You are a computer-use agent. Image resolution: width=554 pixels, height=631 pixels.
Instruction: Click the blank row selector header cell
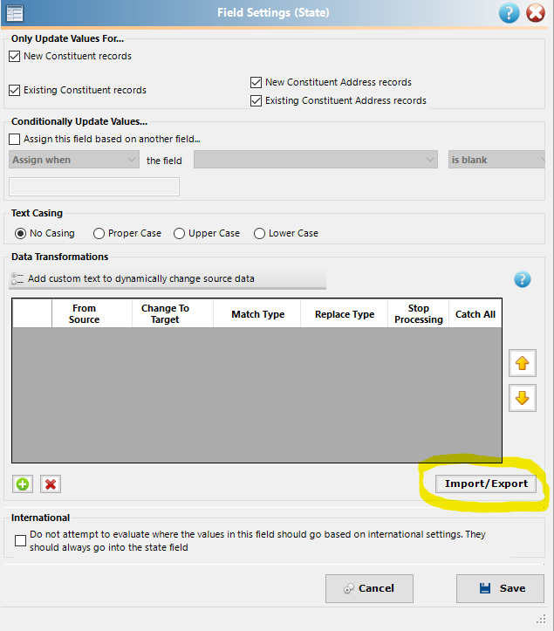32,314
